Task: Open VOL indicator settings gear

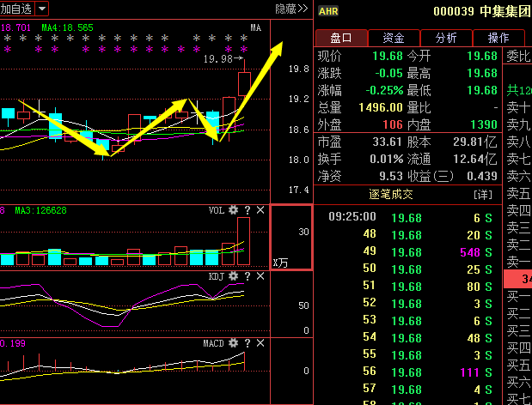Action: point(233,211)
